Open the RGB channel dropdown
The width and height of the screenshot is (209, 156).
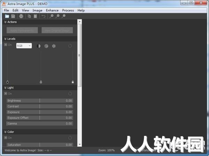[x=24, y=46]
